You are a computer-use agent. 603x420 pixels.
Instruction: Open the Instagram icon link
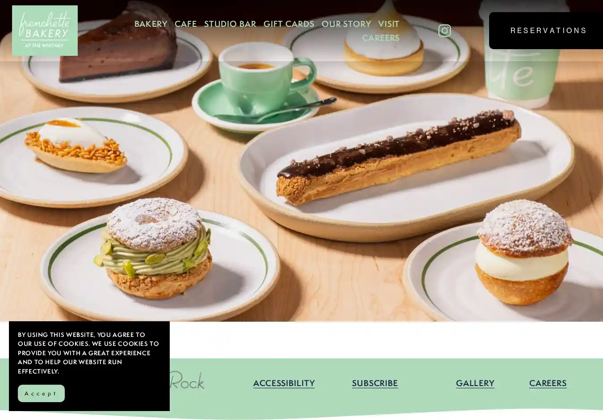444,30
